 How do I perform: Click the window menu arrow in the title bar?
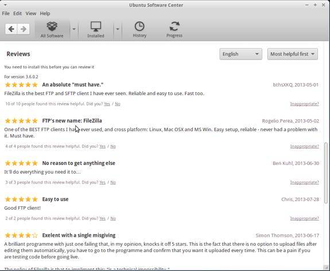5,5
